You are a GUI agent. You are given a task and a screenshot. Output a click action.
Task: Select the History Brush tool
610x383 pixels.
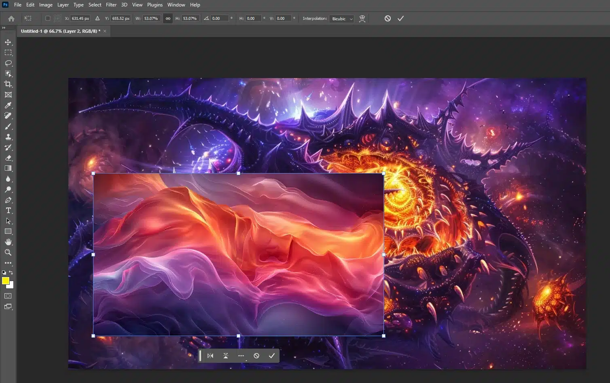click(x=8, y=147)
